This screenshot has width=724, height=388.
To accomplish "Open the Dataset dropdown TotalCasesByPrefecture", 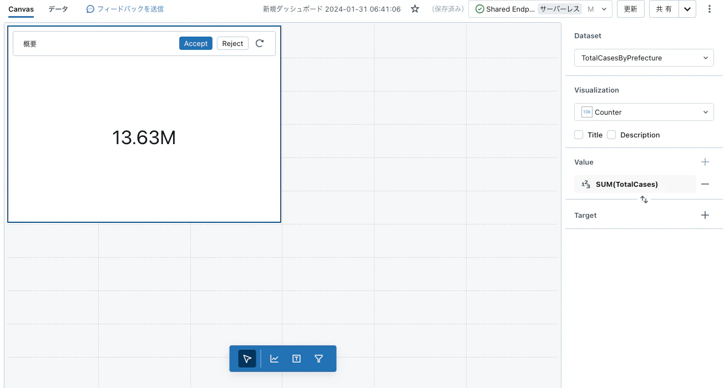I will (x=644, y=58).
